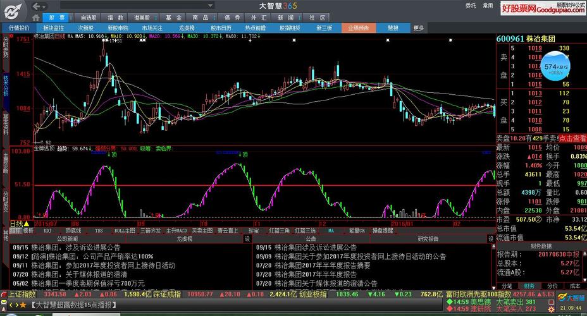This screenshot has width=587, height=316.
Task: Open the 指数 menu tab
Action: tap(115, 18)
